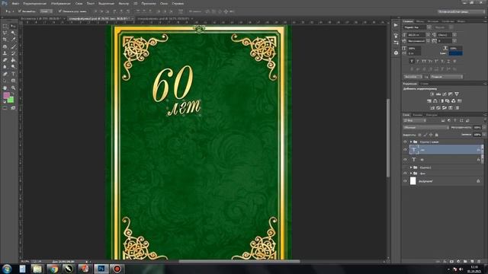488x274 pixels.
Task: Hide the фон layer group
Action: click(x=405, y=174)
